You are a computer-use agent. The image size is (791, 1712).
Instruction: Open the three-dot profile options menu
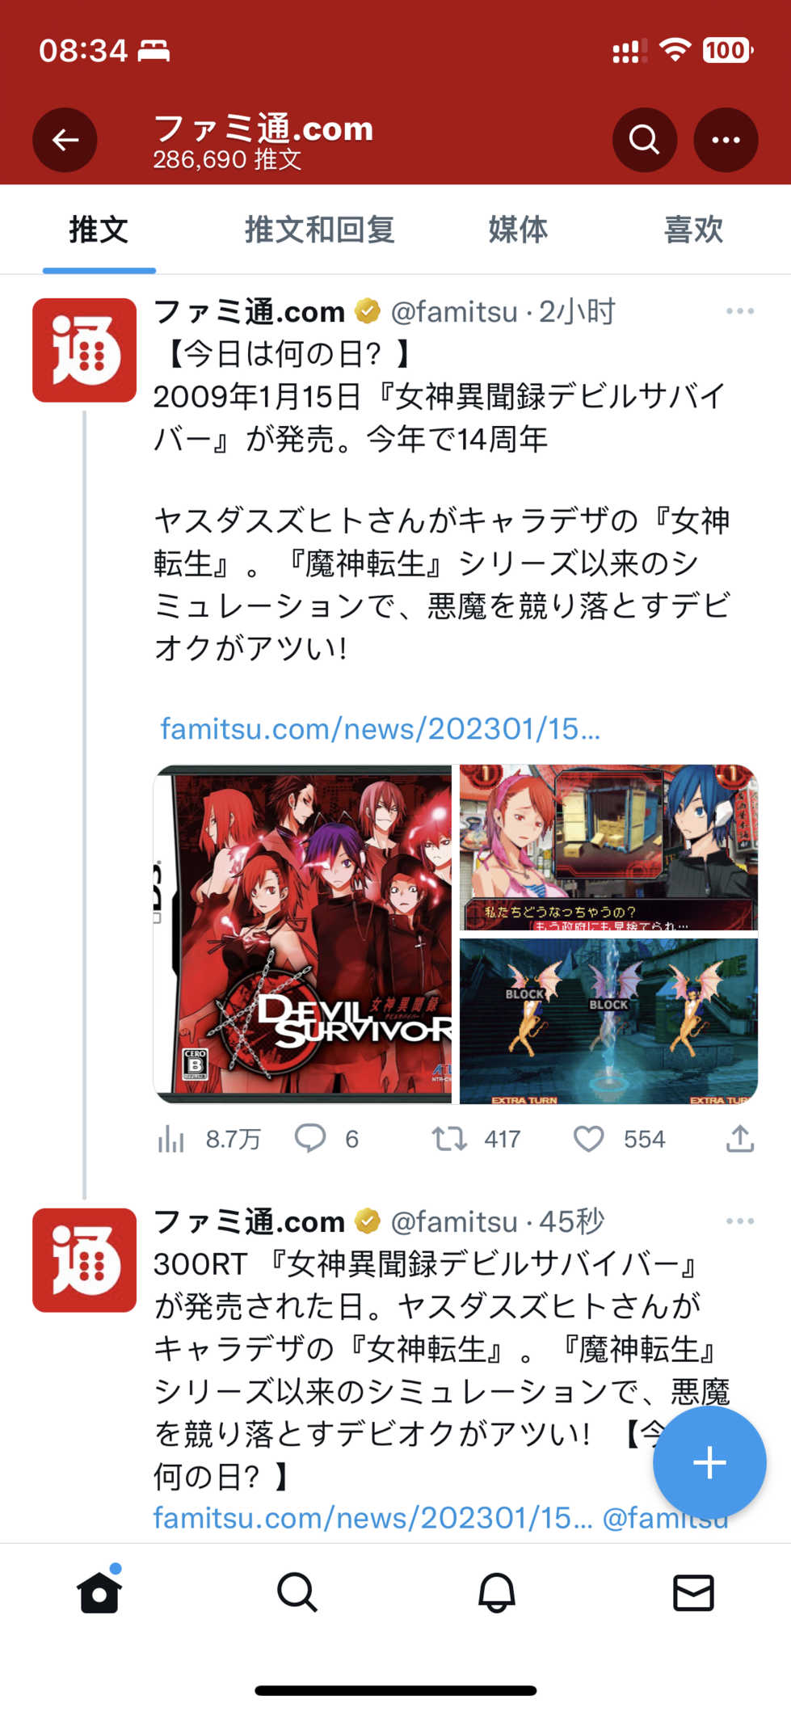pyautogui.click(x=726, y=140)
